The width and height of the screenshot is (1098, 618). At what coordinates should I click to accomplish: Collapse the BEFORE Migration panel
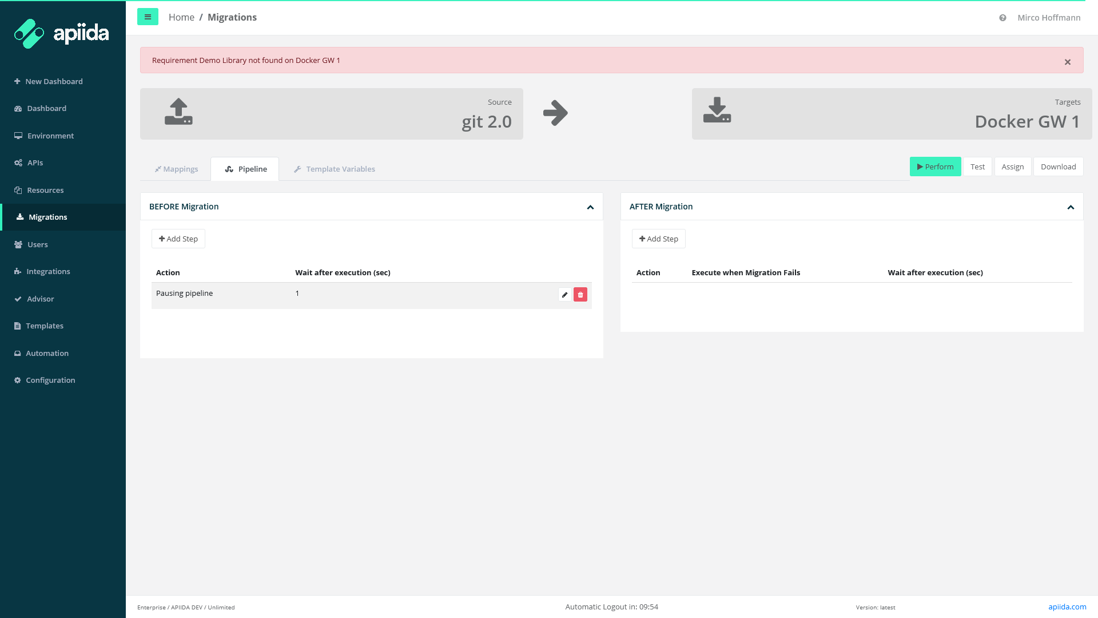coord(590,207)
